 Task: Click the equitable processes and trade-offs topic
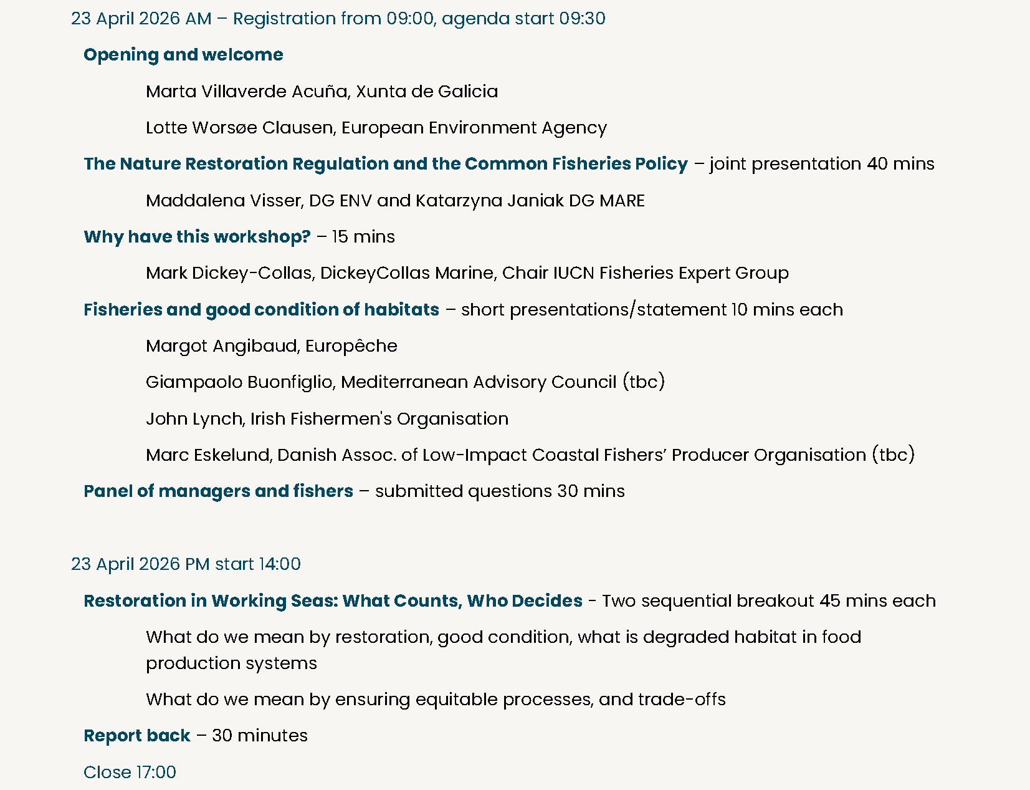436,700
